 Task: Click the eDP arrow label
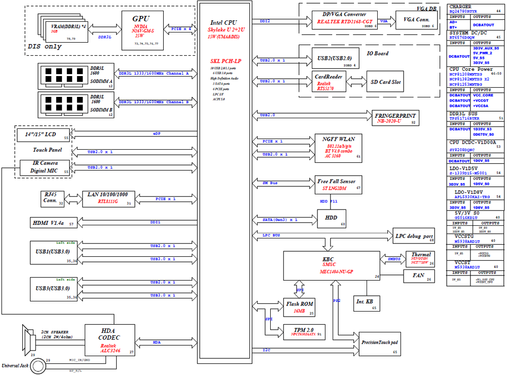click(x=157, y=133)
